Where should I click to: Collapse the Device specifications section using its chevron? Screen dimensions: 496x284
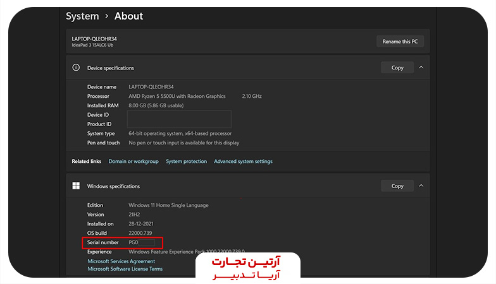click(x=421, y=68)
